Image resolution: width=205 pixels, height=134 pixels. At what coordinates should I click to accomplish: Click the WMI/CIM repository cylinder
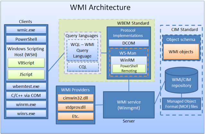tap(182, 80)
